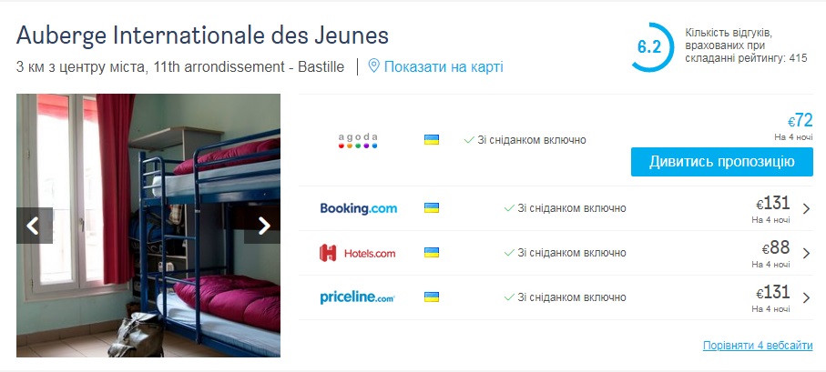
Task: Click the Priceline.com logo
Action: coord(358,297)
